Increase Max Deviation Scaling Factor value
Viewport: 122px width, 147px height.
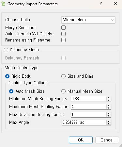(109, 113)
